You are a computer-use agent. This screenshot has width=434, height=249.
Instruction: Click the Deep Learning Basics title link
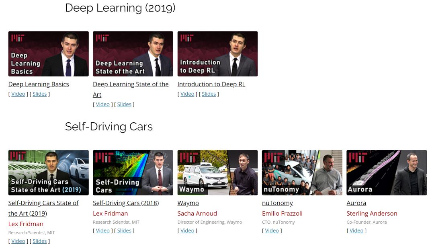[39, 84]
